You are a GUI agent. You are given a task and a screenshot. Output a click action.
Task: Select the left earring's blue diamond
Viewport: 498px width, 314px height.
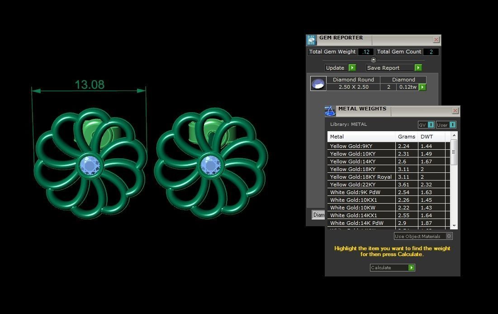[90, 165]
